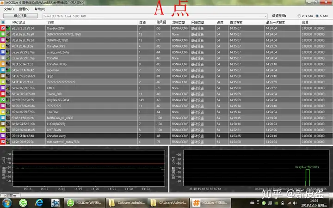Click the signal icon for Tenda_888
The image size is (333, 208).
[x=8, y=94]
